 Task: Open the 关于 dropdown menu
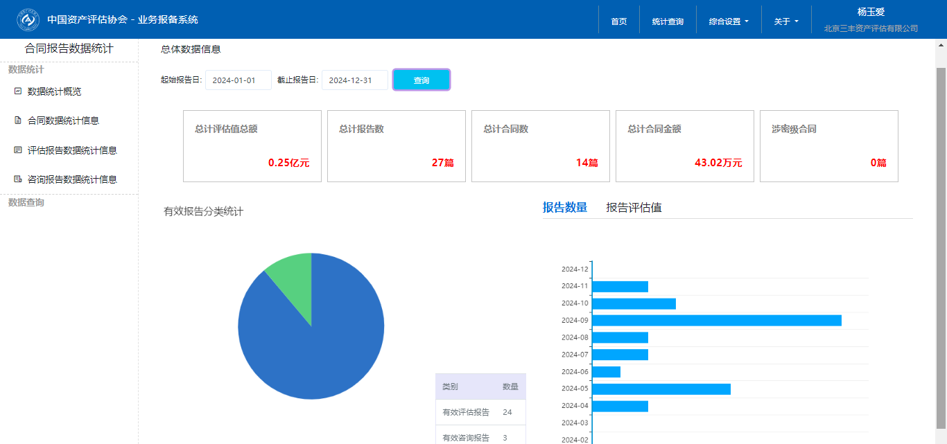coord(786,21)
